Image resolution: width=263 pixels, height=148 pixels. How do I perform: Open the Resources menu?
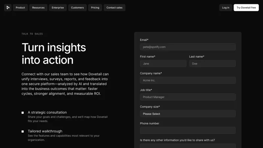(x=38, y=8)
